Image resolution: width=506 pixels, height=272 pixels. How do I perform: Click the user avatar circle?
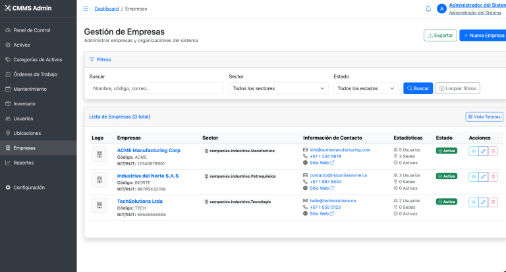(x=441, y=9)
